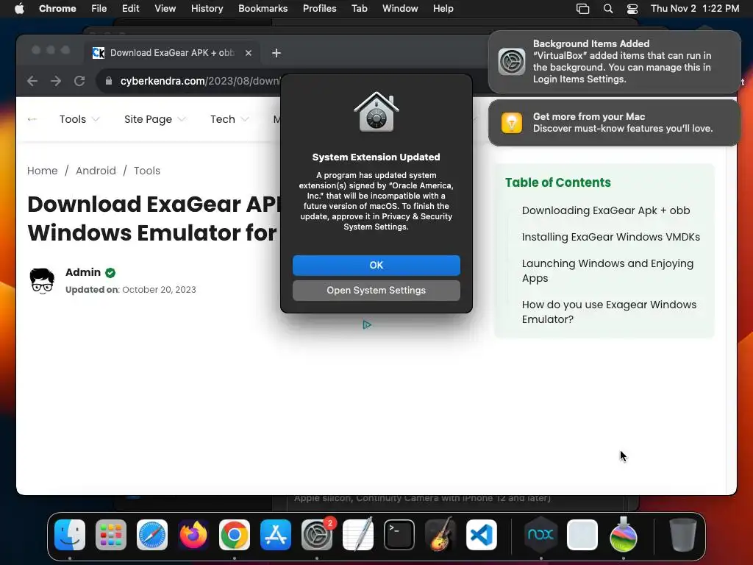Open the Bookmarks menu
Viewport: 753px width, 565px height.
(263, 9)
